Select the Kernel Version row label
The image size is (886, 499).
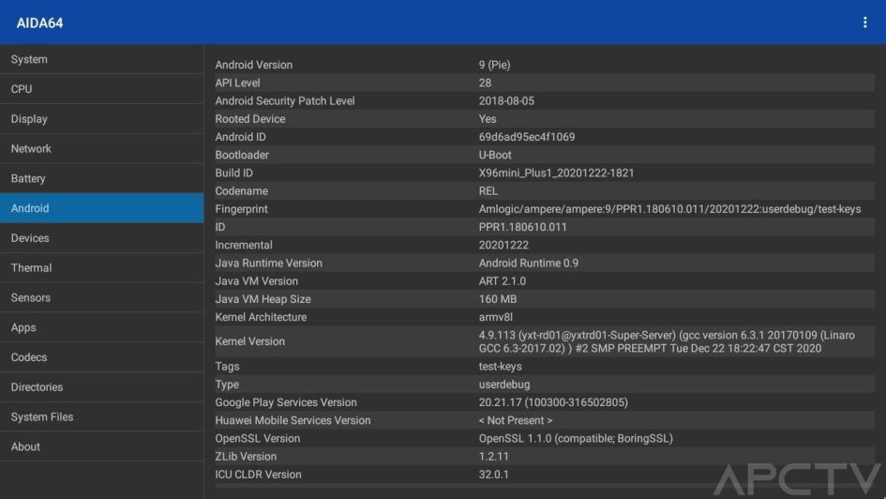click(x=249, y=342)
